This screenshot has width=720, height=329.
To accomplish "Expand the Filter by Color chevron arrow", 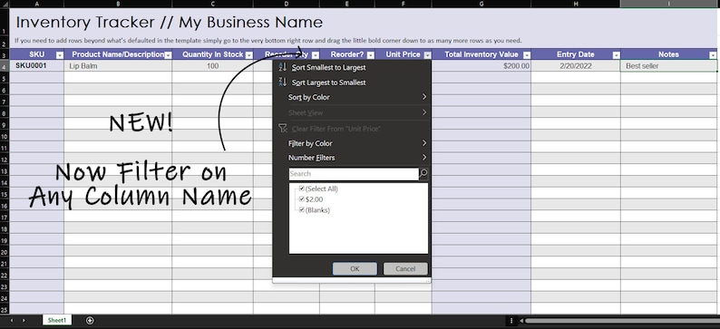I will point(423,142).
